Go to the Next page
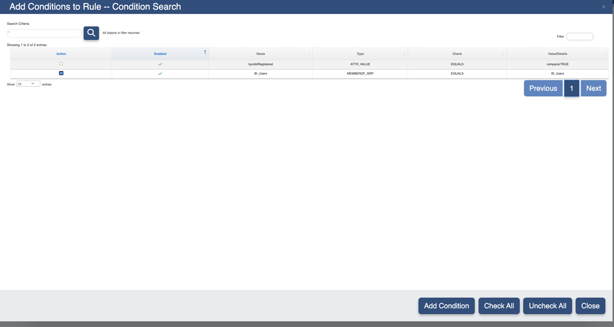This screenshot has width=614, height=327. coord(593,88)
